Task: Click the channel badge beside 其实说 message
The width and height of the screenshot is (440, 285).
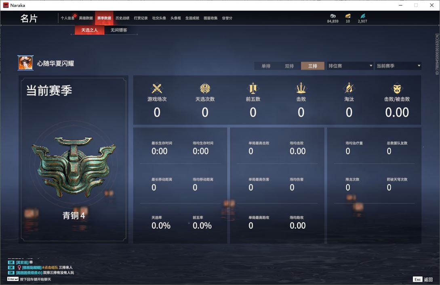Action: [11, 262]
